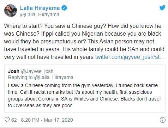Like the tweet with heart icon

[x=7, y=120]
